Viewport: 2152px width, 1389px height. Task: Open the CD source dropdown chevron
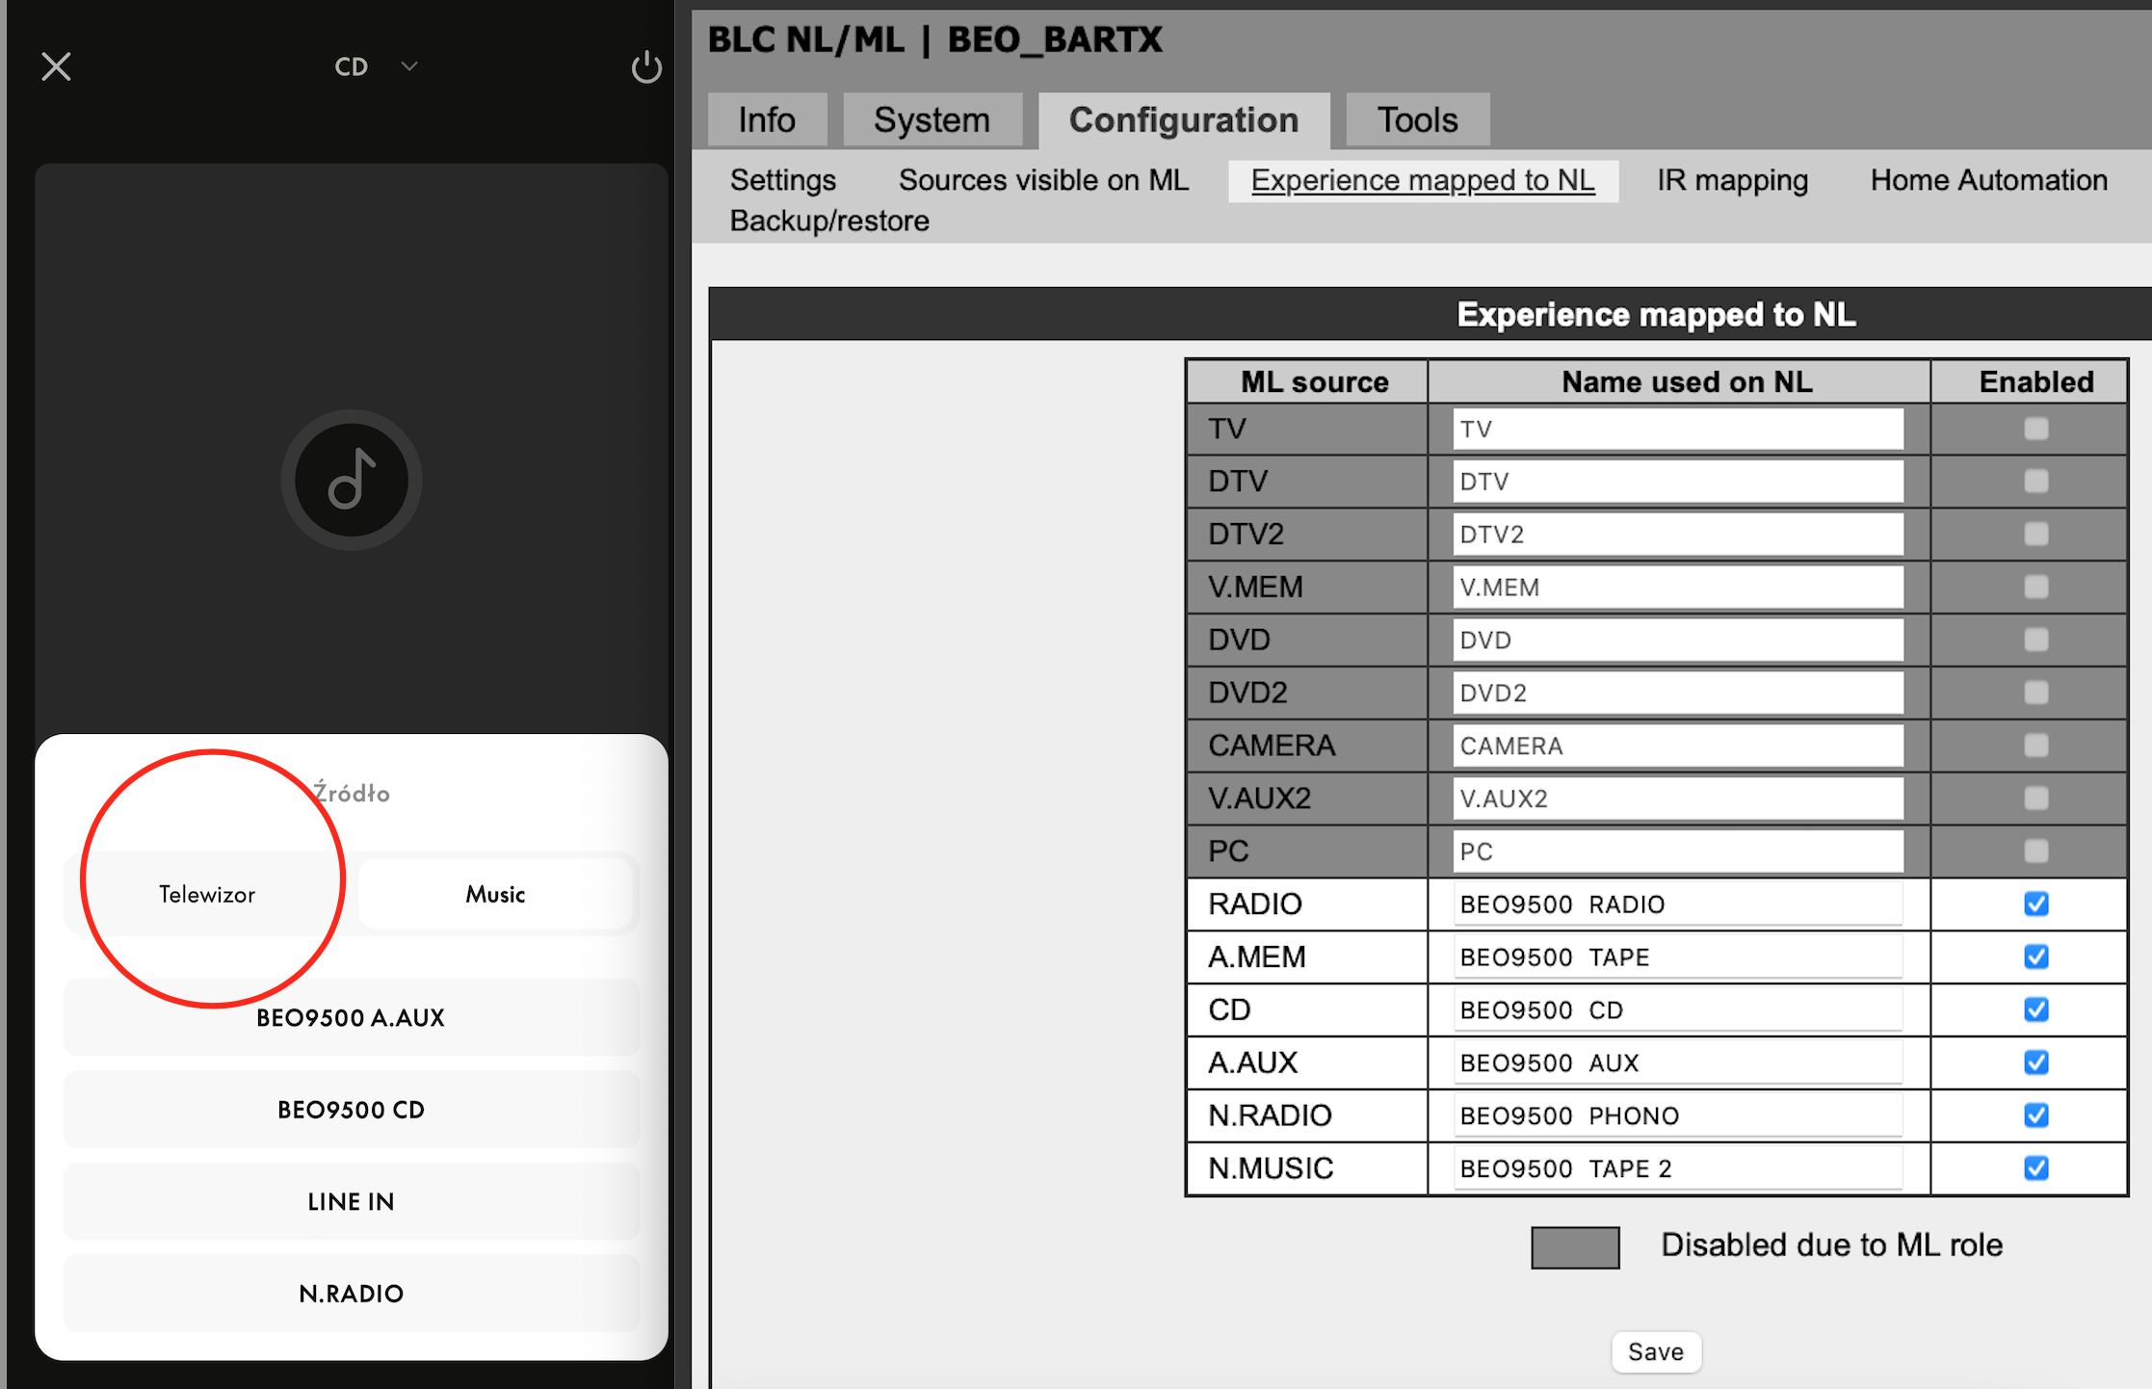(x=409, y=66)
